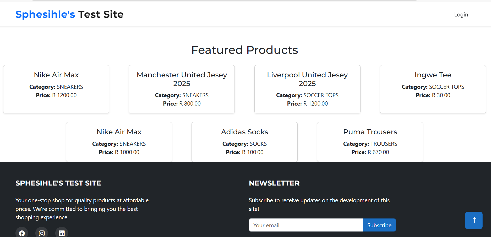Select the Puma Trousers product card
491x237 pixels.
(370, 142)
